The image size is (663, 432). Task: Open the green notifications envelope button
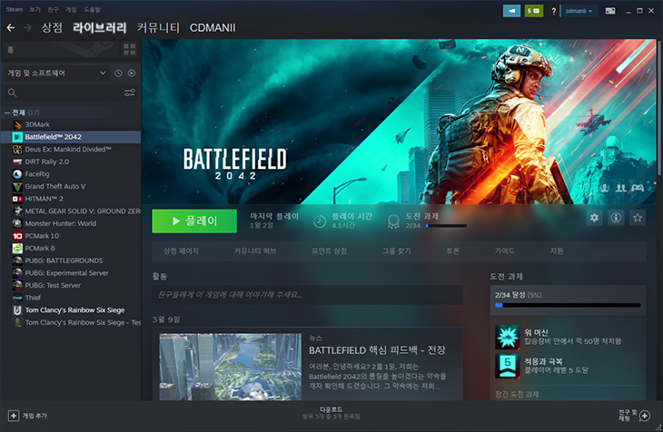coord(534,11)
